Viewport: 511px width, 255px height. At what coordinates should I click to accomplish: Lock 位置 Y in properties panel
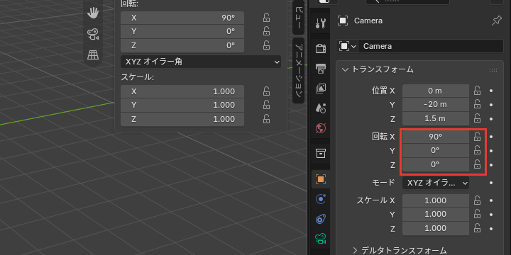click(477, 104)
